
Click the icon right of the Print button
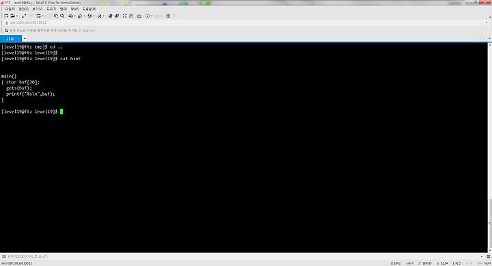(80, 16)
